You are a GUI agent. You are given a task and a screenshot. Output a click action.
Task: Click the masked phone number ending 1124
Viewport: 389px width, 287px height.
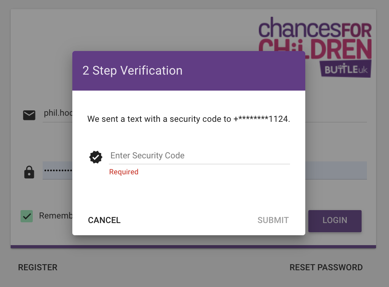[261, 119]
